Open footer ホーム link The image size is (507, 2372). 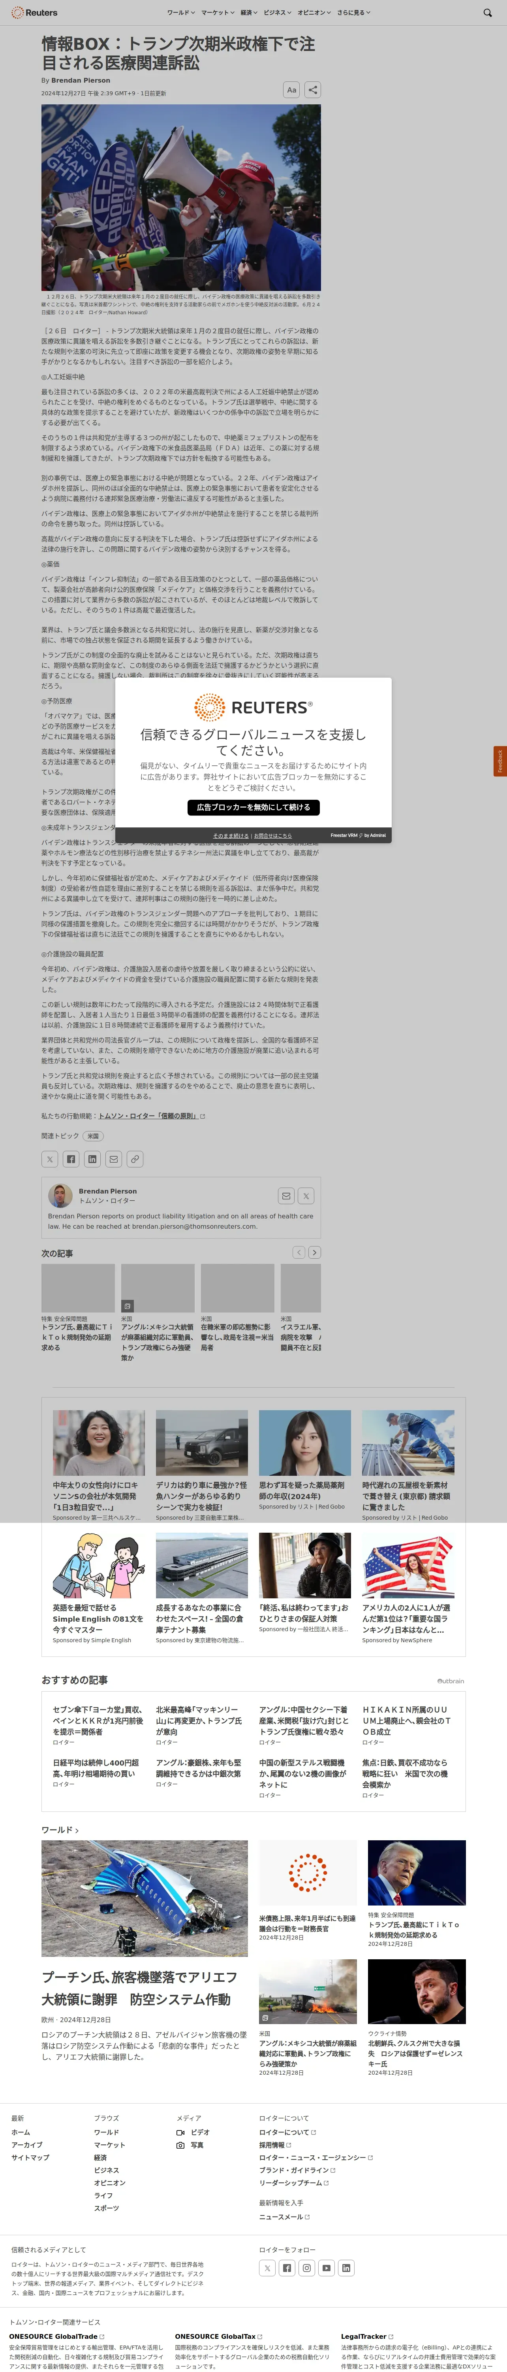[20, 2132]
